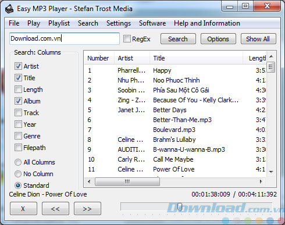The height and width of the screenshot is (225, 285).
Task: Select Better-Than-Me.mp3 in the playlist
Action: pyautogui.click(x=182, y=120)
